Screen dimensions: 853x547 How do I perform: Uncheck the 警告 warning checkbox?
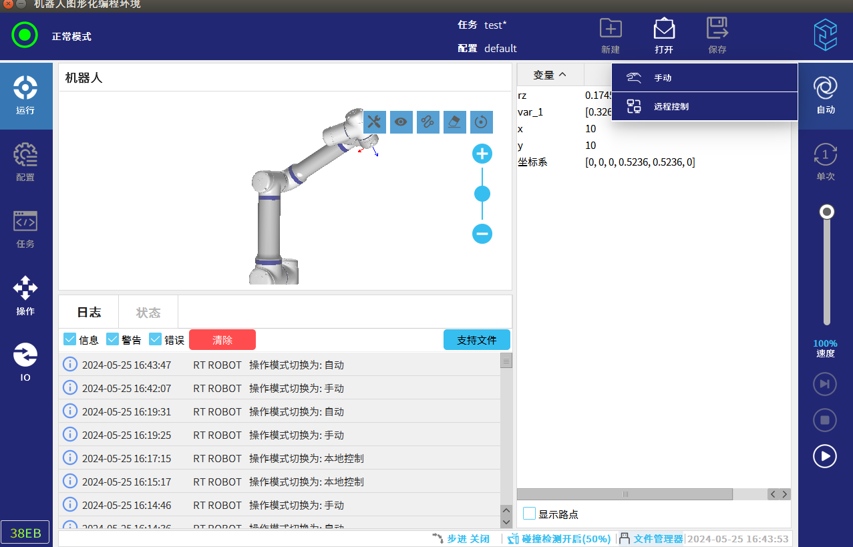click(x=112, y=339)
